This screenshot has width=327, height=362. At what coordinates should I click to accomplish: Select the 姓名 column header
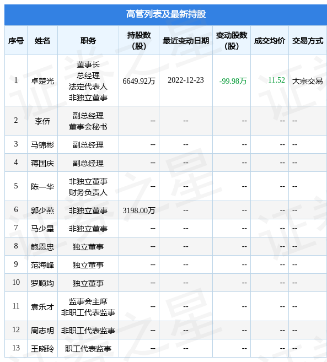[x=42, y=41]
